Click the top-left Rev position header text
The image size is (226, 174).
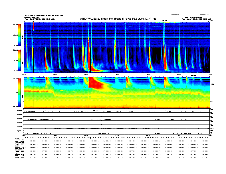(40, 19)
